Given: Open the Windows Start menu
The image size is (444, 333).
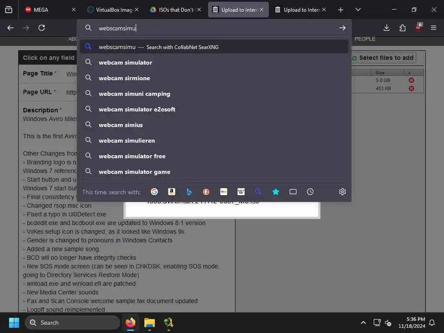Looking at the screenshot, I should pyautogui.click(x=14, y=323).
